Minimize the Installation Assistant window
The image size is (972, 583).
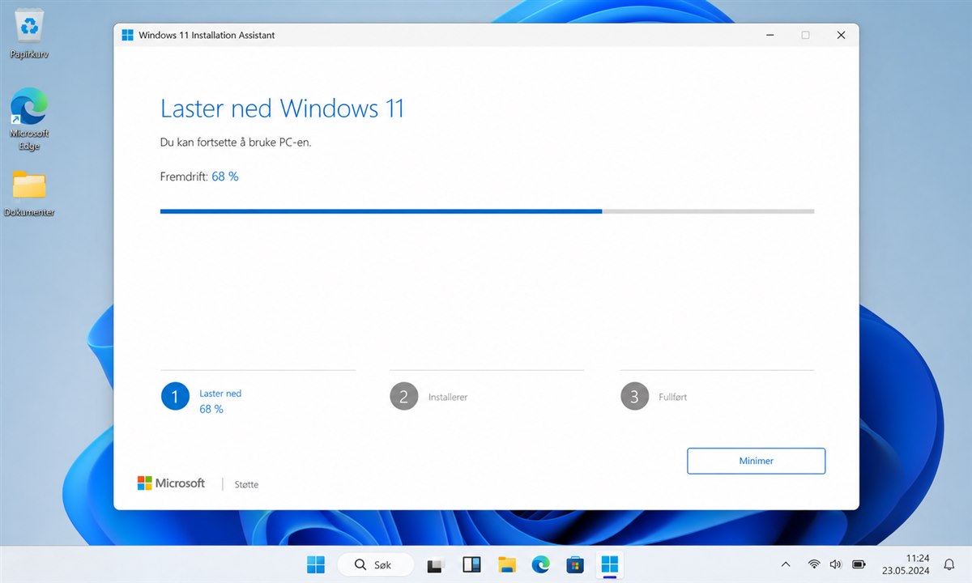[x=769, y=35]
